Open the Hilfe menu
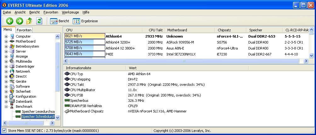Image resolution: width=316 pixels, height=135 pixels. coord(86,13)
